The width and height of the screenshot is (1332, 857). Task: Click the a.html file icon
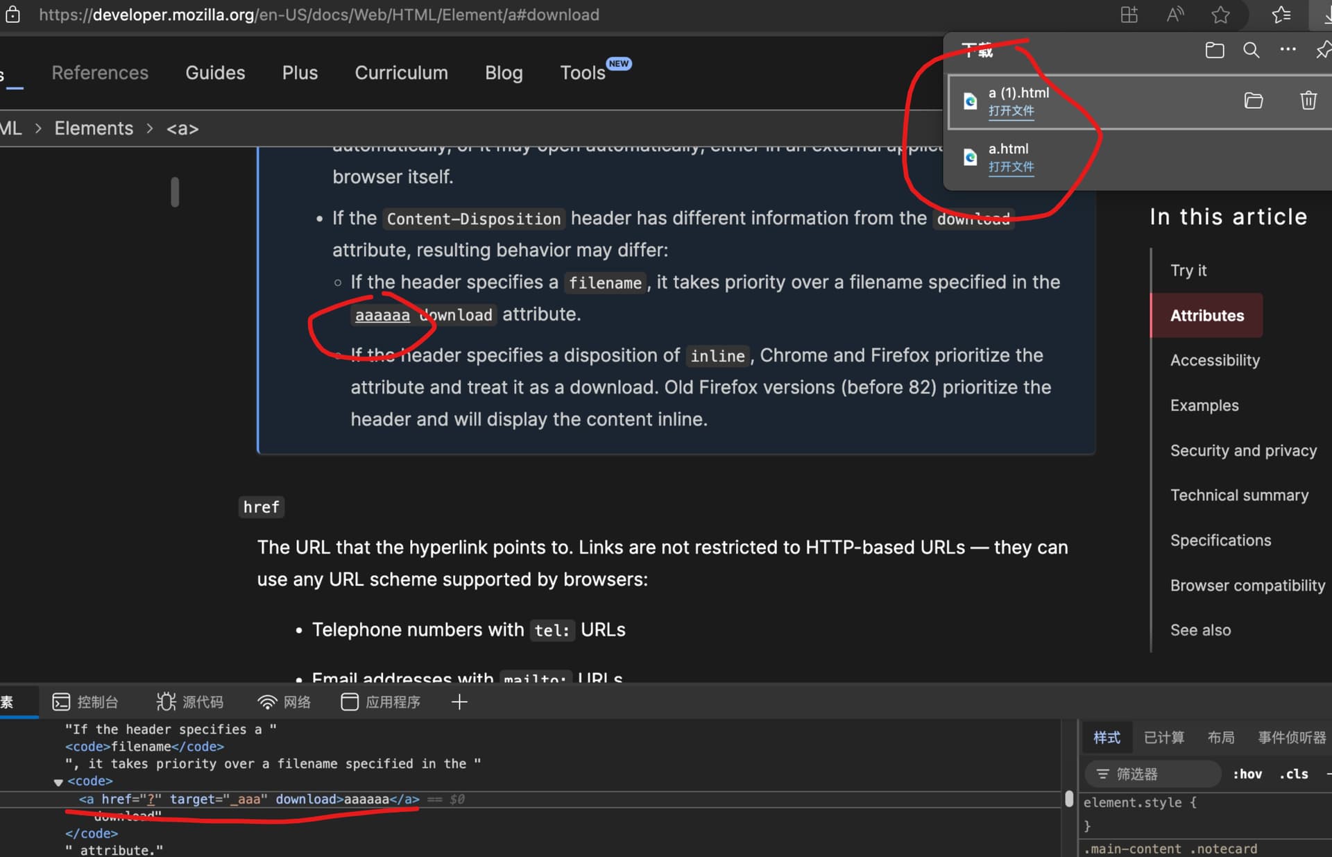point(971,158)
